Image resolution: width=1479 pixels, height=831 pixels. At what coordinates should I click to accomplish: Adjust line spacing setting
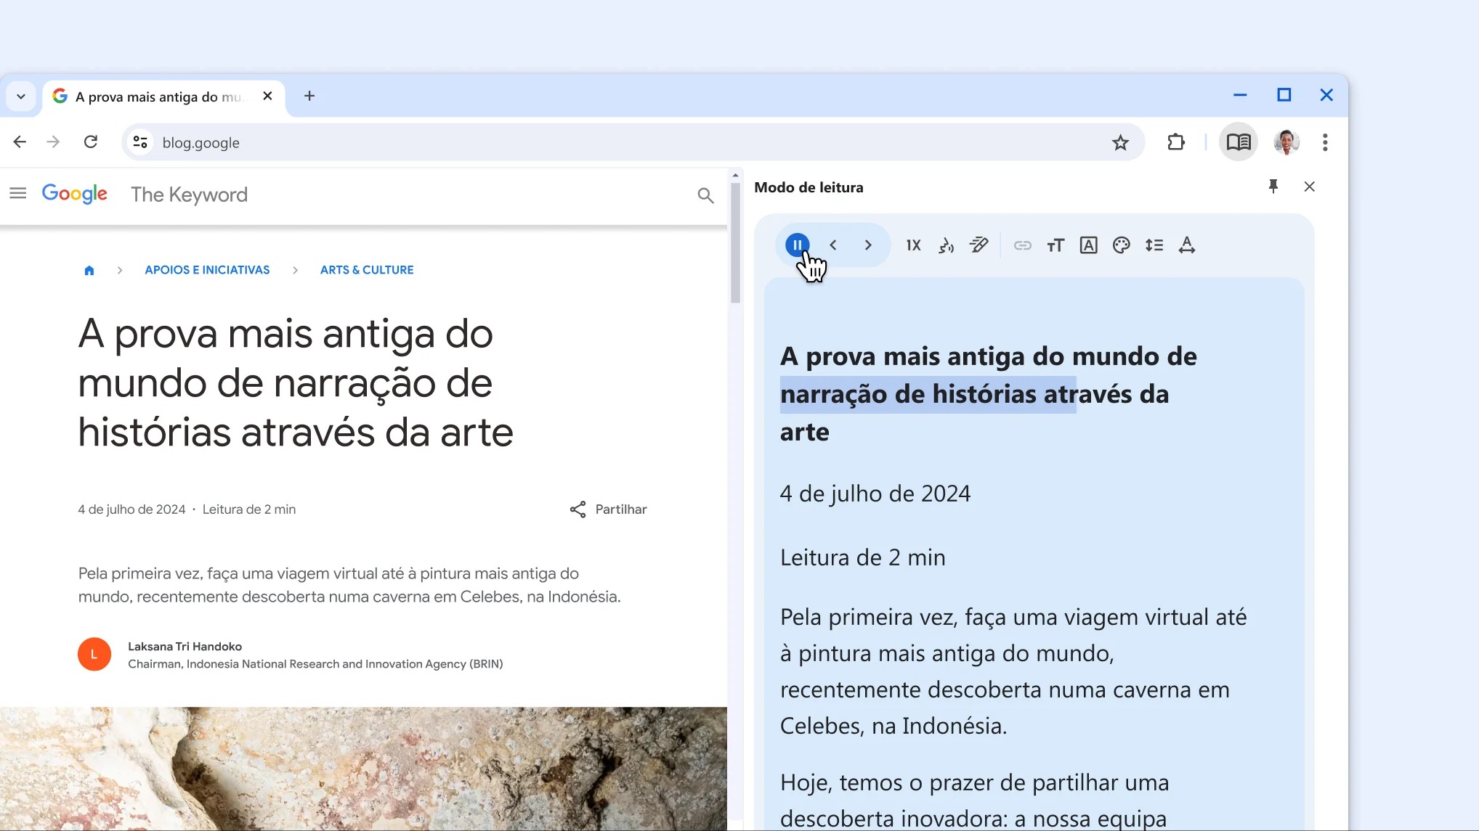(x=1154, y=245)
